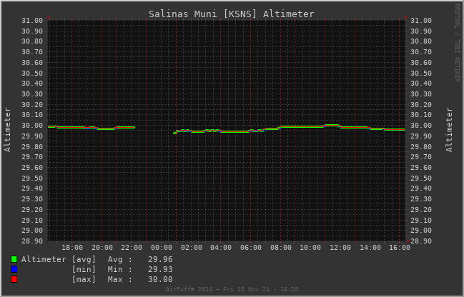The image size is (464, 297).
Task: Click the 02:00 time axis label
Action: point(192,248)
